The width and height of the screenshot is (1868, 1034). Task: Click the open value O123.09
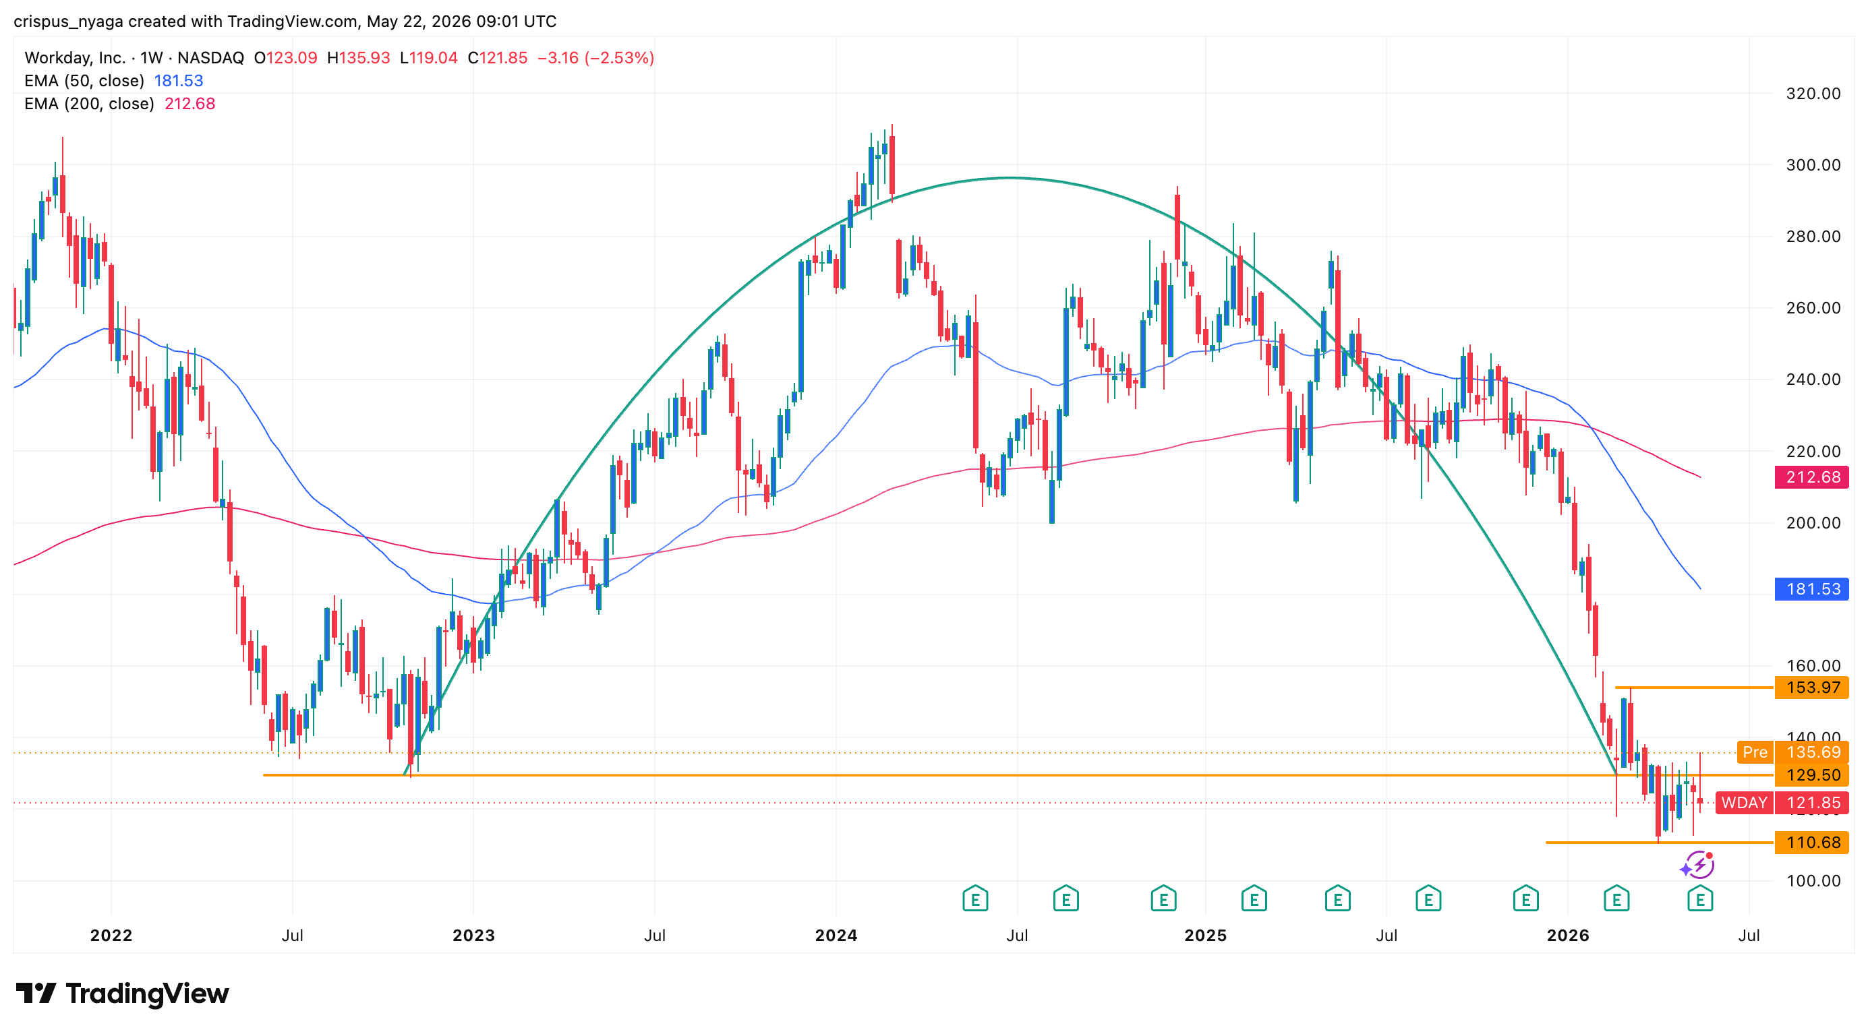[x=286, y=58]
